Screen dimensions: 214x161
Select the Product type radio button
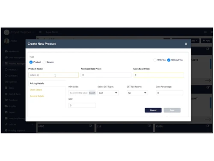tap(31, 62)
